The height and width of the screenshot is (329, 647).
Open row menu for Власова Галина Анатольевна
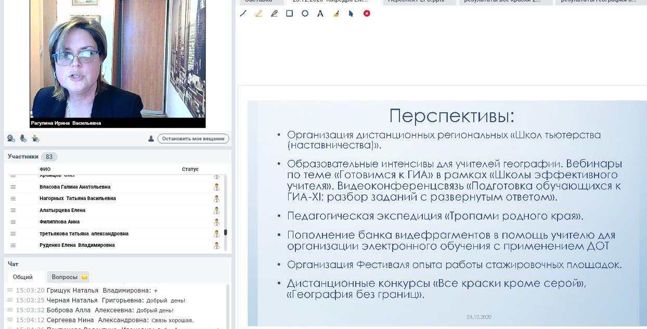pyautogui.click(x=13, y=187)
